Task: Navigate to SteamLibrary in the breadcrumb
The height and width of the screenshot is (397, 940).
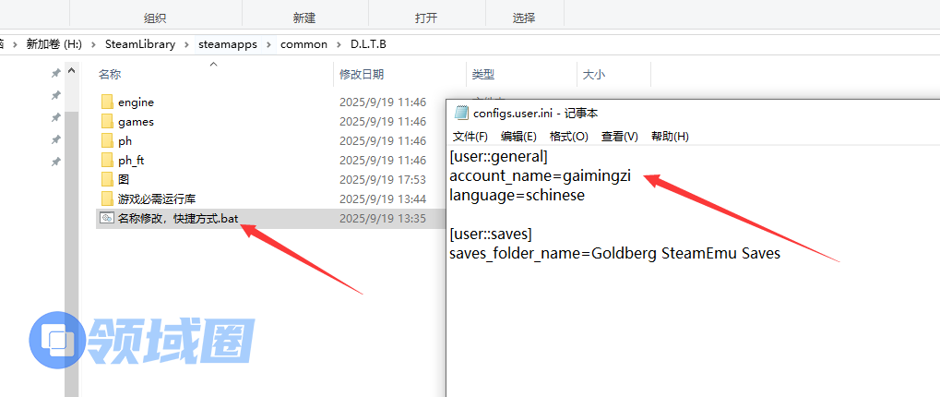Action: pyautogui.click(x=140, y=44)
